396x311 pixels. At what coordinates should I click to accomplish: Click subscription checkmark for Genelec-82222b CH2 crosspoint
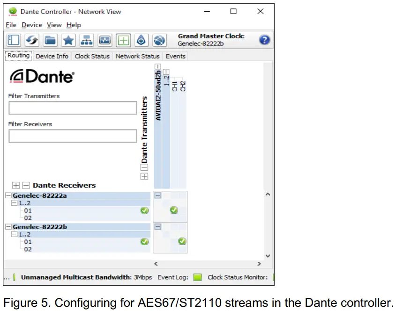click(182, 241)
